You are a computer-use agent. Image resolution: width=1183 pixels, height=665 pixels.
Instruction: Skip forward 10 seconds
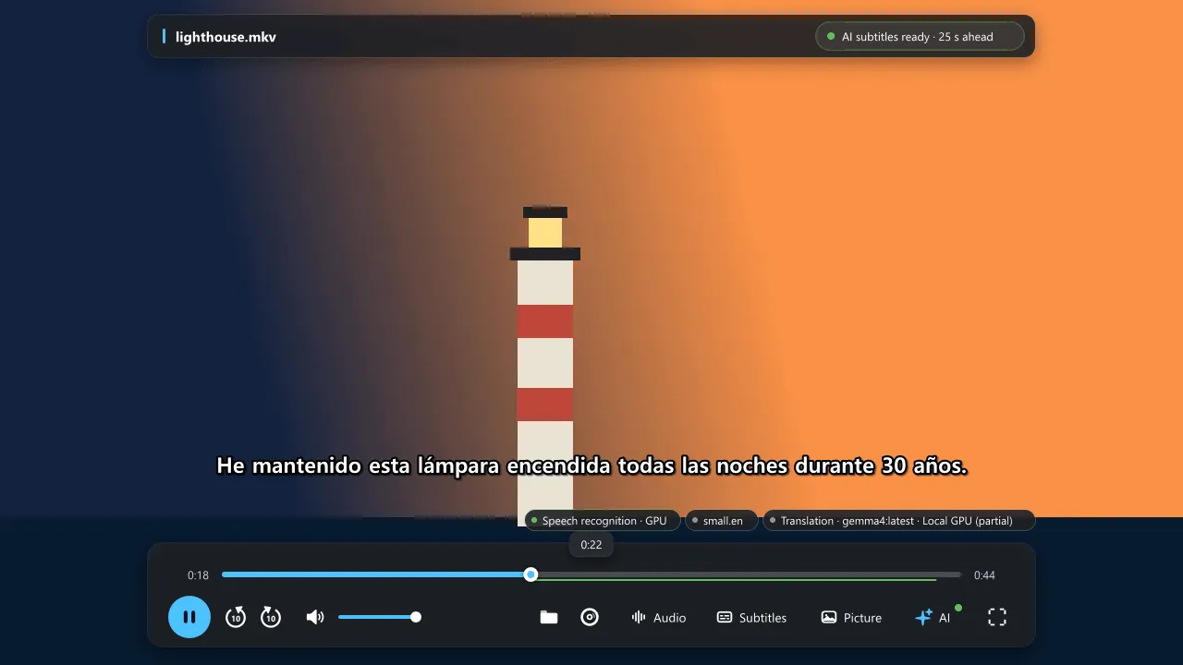[x=271, y=617]
